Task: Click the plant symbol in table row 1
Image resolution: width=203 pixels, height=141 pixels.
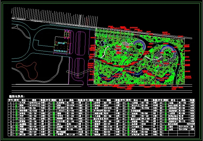Action: (16, 103)
